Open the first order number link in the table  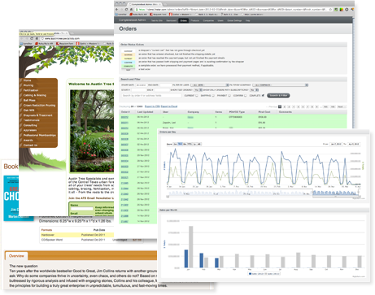[124, 117]
